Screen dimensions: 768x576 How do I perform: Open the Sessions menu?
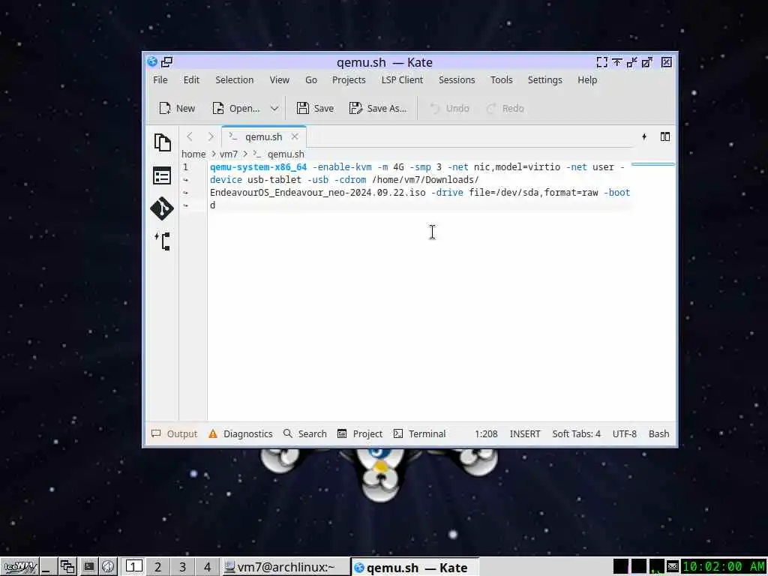[457, 79]
